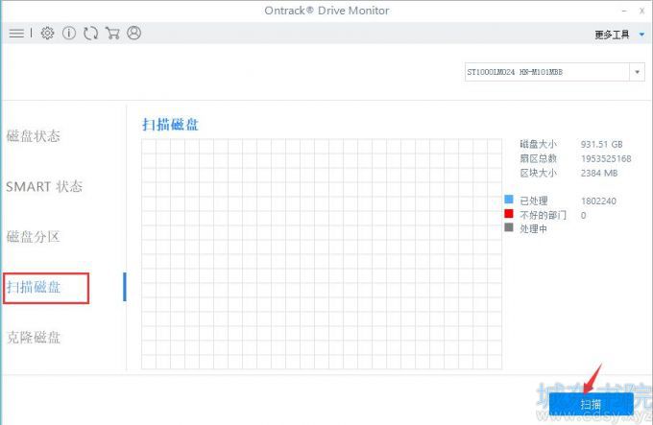The height and width of the screenshot is (425, 653).
Task: Open the hamburger menu icon
Action: [16, 34]
